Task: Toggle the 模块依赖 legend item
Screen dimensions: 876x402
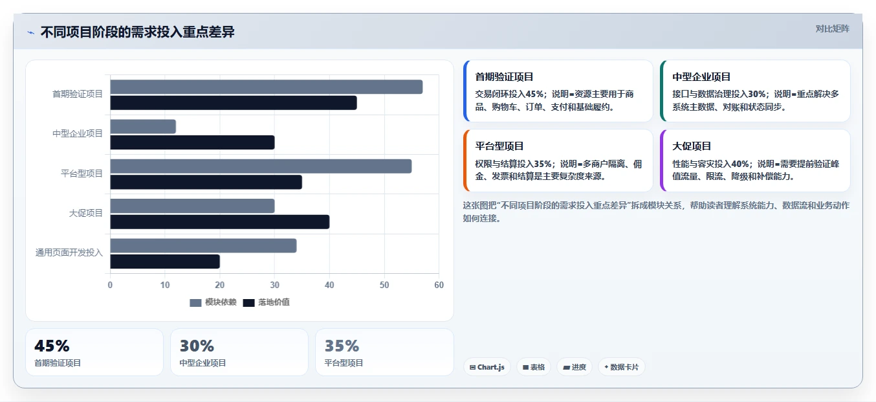Action: click(213, 302)
